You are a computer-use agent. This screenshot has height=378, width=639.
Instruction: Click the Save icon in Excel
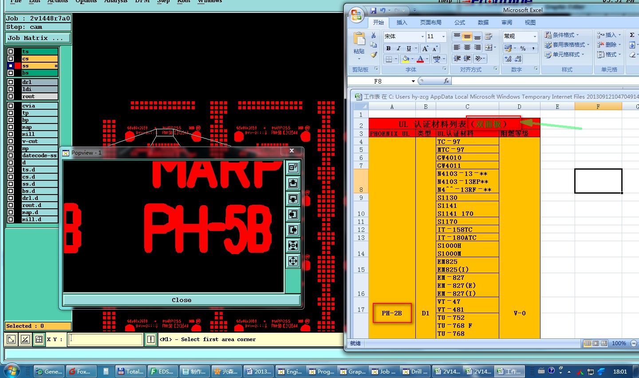pyautogui.click(x=373, y=10)
